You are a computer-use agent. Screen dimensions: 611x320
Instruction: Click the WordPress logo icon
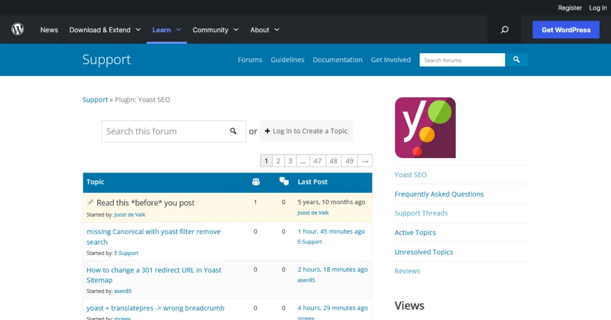pos(18,29)
